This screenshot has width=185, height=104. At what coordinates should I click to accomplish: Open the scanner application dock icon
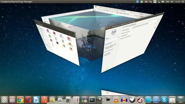[x=108, y=100]
